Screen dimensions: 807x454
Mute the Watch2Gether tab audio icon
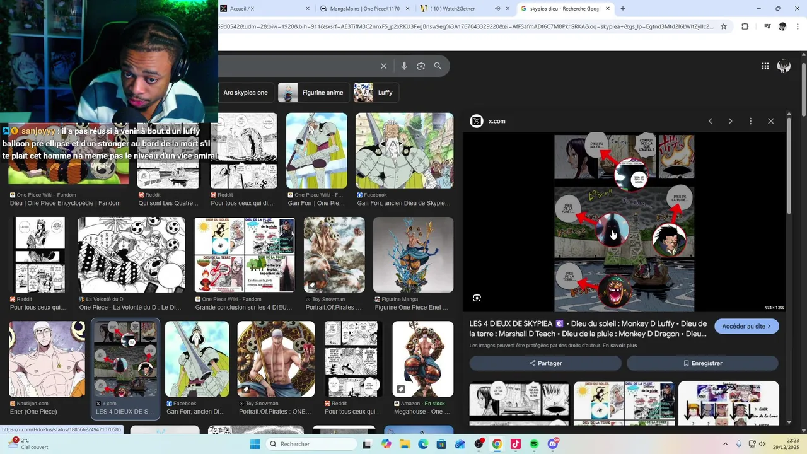[497, 9]
